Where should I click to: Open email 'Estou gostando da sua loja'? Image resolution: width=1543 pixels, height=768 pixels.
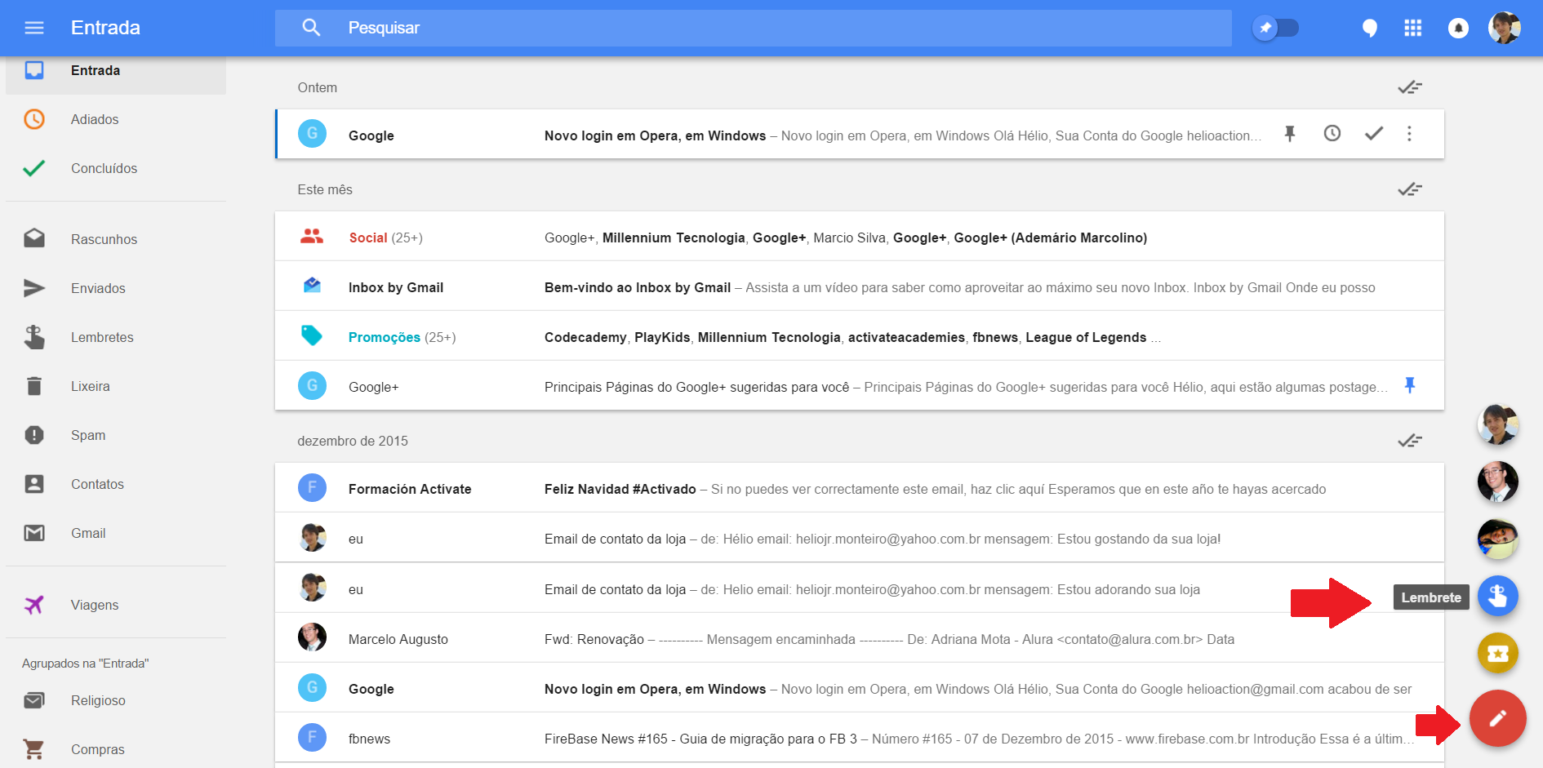(x=860, y=538)
